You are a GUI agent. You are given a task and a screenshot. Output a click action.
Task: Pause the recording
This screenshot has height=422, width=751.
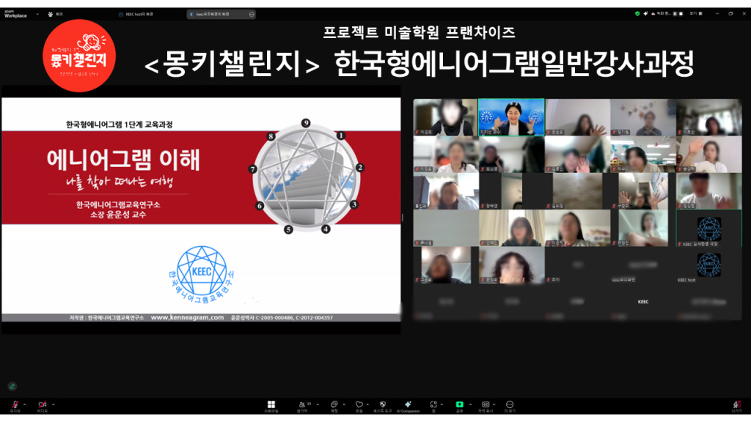(675, 14)
